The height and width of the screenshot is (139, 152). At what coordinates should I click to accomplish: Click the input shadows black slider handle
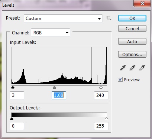tap(13, 87)
